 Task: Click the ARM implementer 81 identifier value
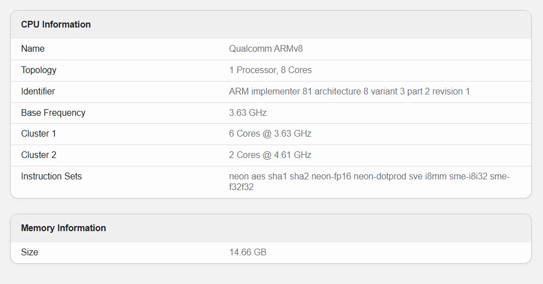click(x=349, y=91)
